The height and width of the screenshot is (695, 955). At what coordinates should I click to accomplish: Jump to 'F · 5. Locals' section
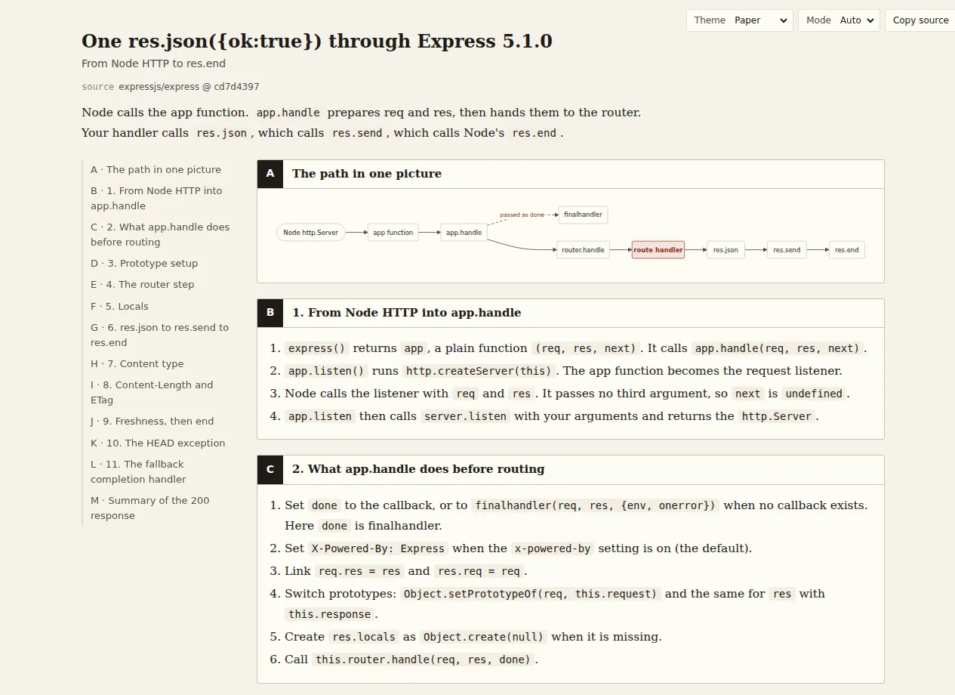pos(119,306)
